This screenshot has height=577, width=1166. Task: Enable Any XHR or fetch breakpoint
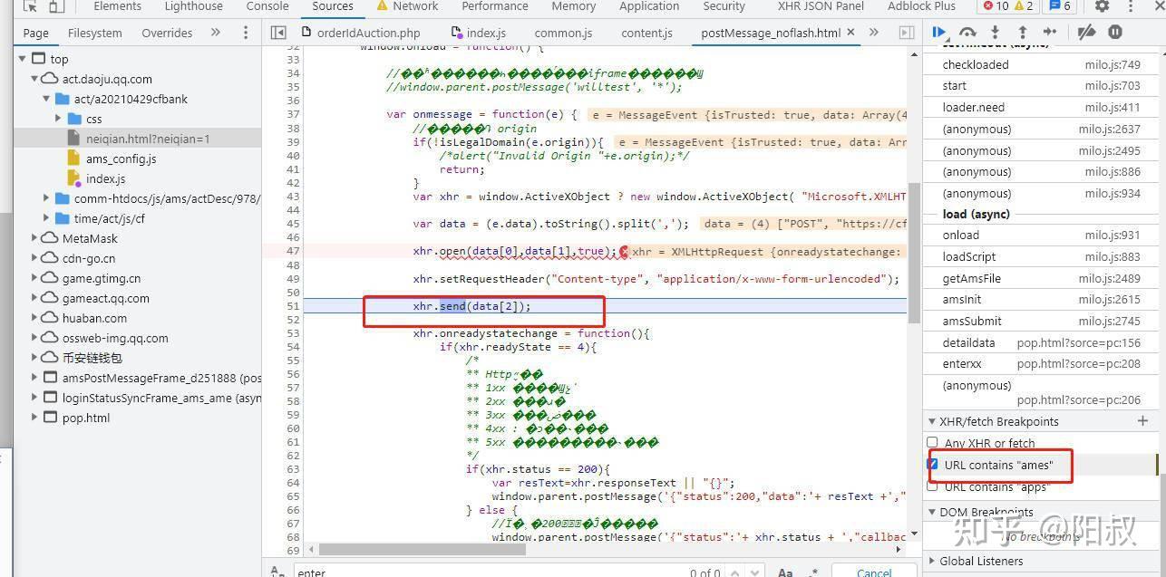point(932,443)
